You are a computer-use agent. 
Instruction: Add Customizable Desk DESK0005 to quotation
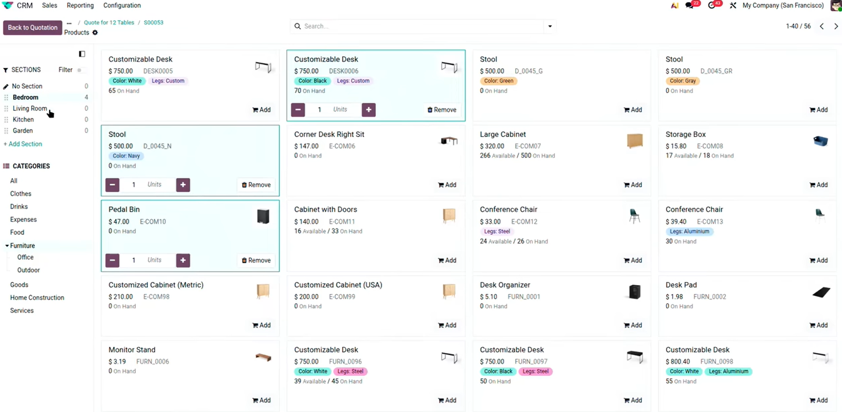pos(261,110)
